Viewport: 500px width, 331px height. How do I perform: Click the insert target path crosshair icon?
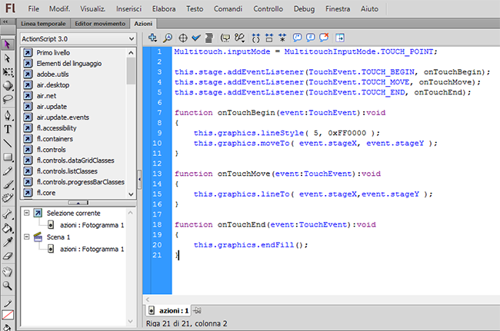tap(183, 38)
